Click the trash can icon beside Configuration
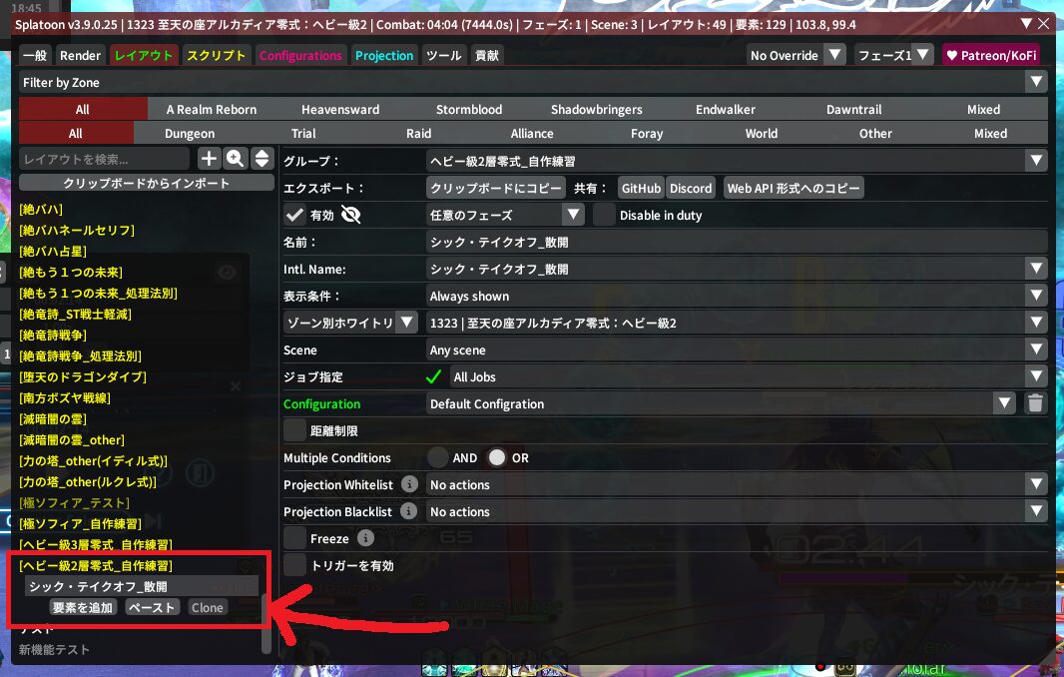 pyautogui.click(x=1035, y=403)
